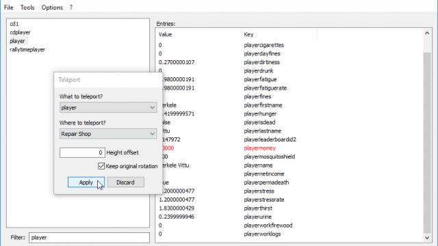Select the playerleaderboardid2 key
Viewport: 438px width, 246px height.
coord(270,139)
